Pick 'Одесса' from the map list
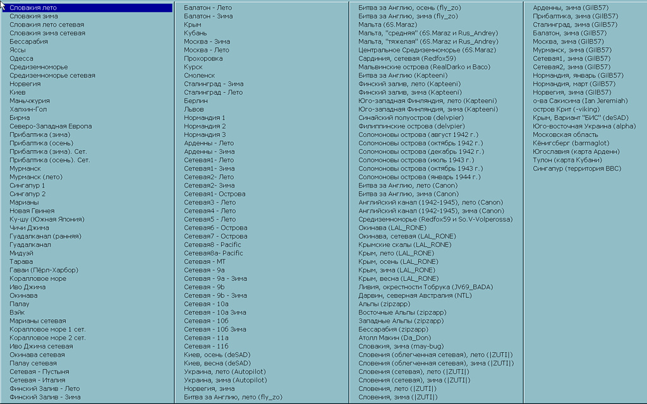 click(21, 58)
